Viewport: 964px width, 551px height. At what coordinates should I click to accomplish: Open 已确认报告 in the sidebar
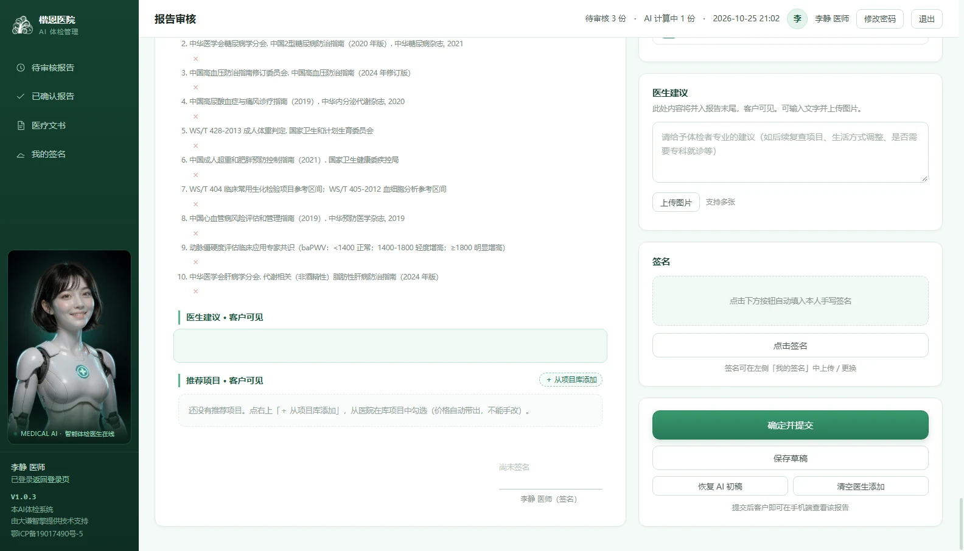69,96
